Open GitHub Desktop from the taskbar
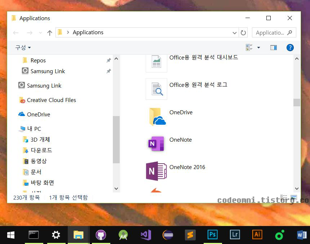 (101, 235)
